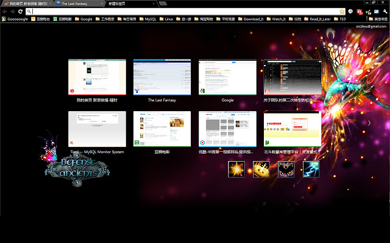Open the Google most-visited thumbnail
The height and width of the screenshot is (243, 390).
(x=227, y=77)
